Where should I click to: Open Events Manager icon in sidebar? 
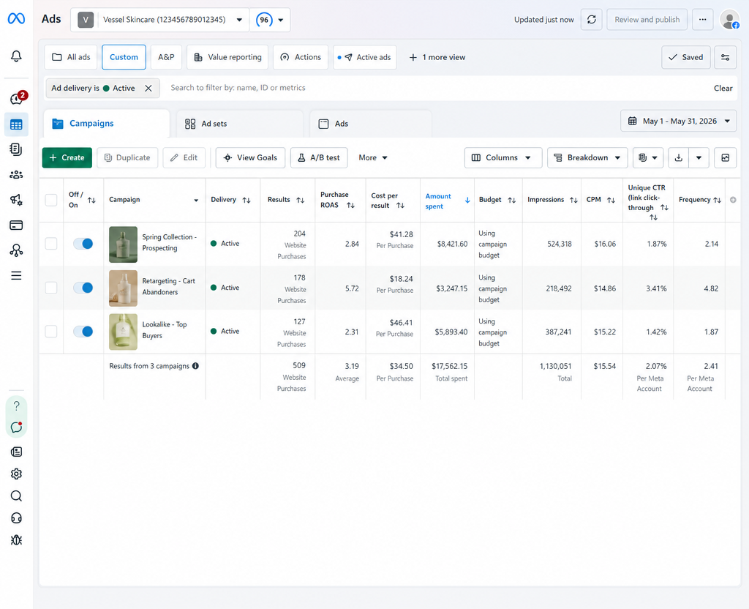(16, 250)
